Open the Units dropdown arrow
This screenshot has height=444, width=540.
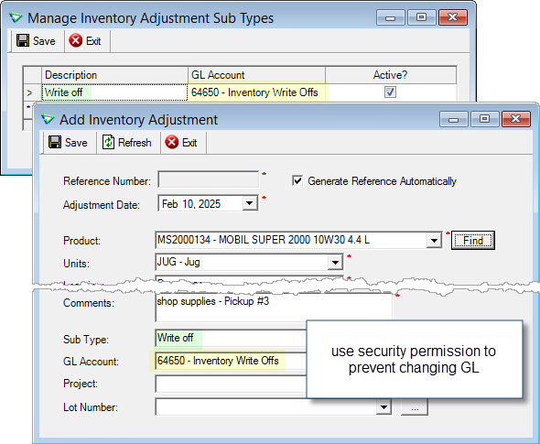pos(335,263)
